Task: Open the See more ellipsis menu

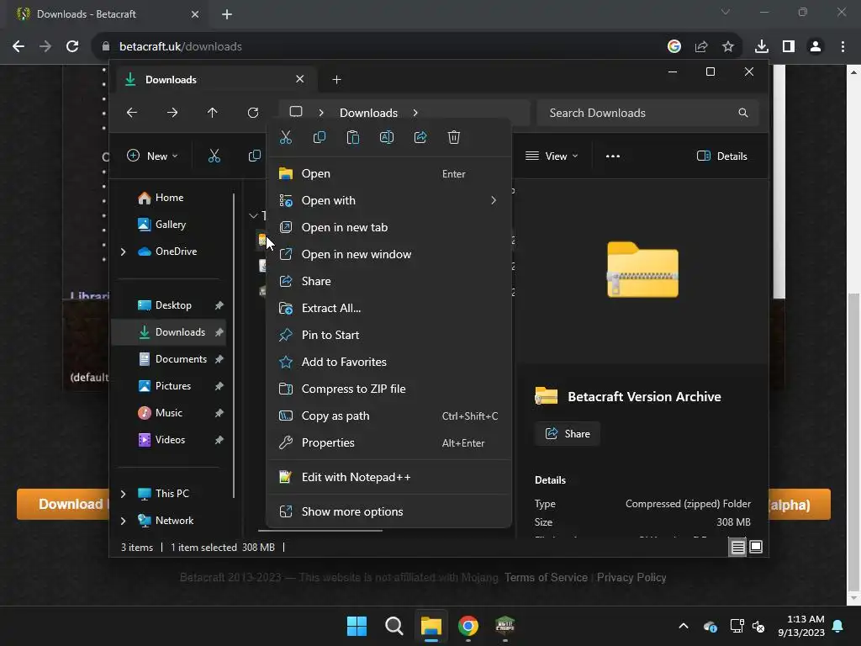Action: point(613,156)
